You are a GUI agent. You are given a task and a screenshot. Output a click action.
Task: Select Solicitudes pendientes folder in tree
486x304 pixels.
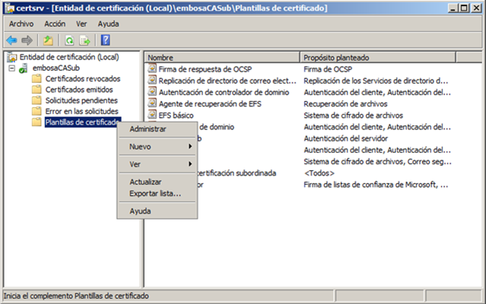pyautogui.click(x=81, y=100)
